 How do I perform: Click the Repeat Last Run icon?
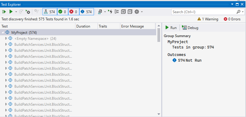coord(21,12)
